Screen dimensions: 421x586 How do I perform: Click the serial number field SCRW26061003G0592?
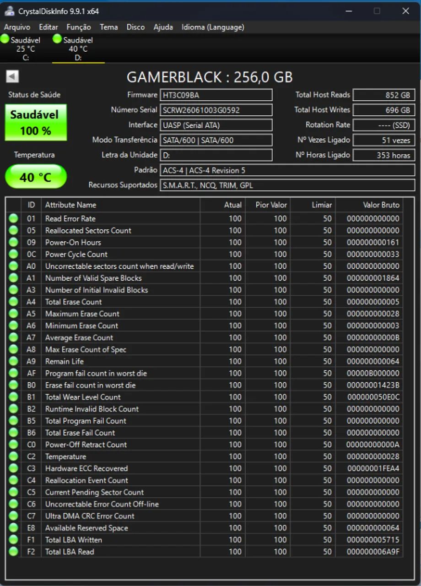coord(216,110)
